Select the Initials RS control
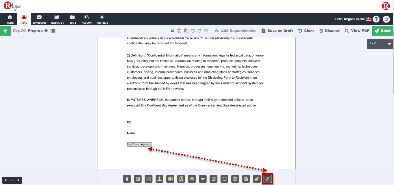 (138, 179)
